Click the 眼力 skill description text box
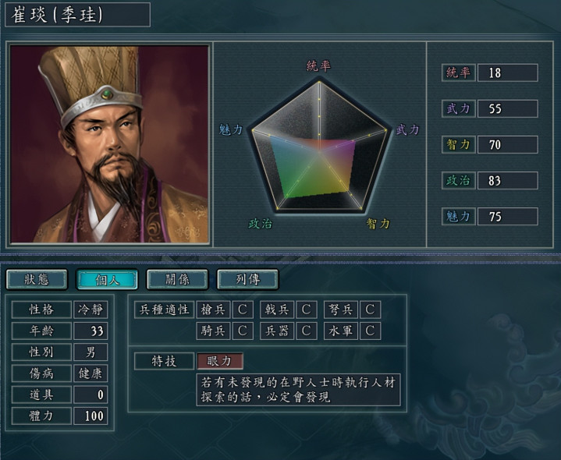The height and width of the screenshot is (460, 561). click(298, 390)
